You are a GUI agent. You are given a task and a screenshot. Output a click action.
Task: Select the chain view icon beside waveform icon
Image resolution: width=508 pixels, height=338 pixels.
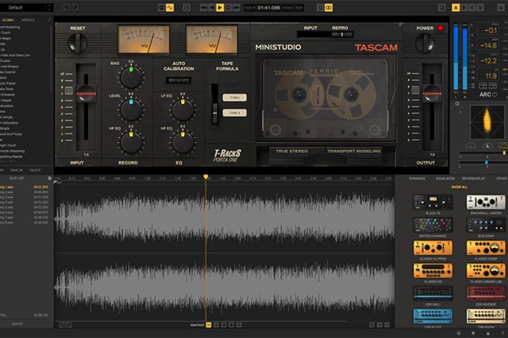[161, 7]
